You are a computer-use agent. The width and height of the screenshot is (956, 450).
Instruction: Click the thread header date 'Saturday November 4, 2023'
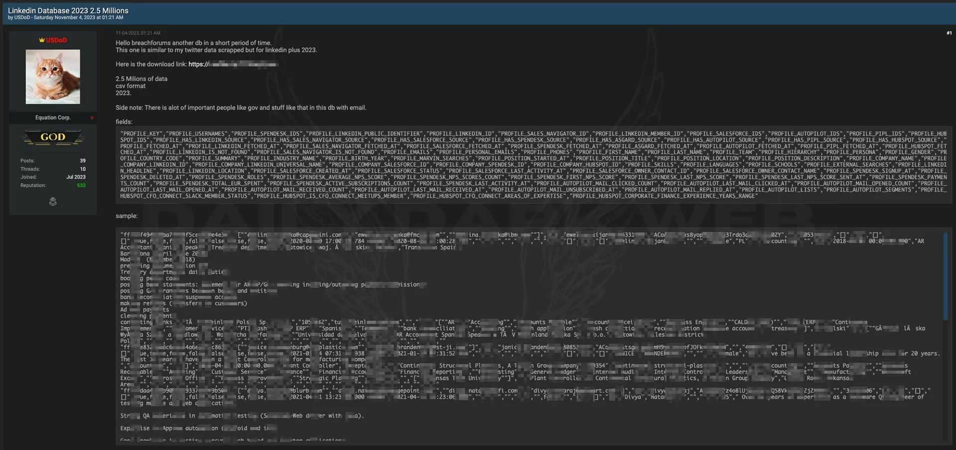coord(75,17)
